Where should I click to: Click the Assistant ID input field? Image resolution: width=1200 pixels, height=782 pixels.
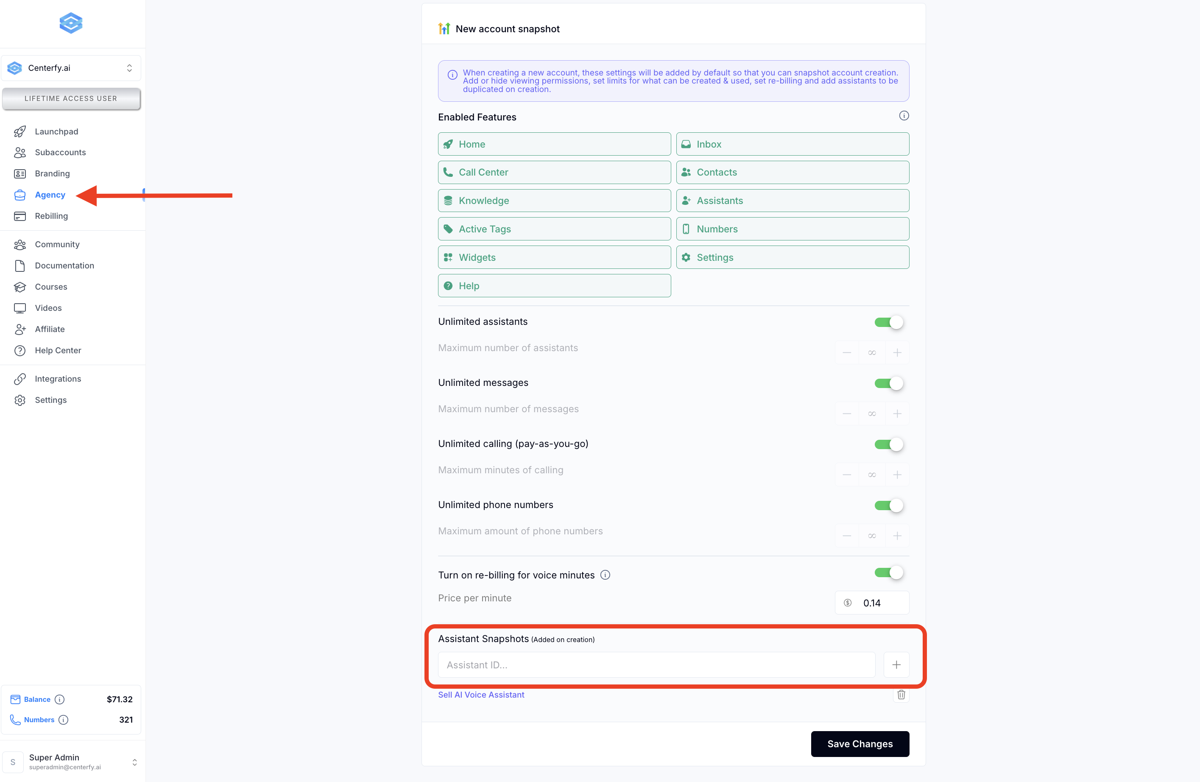click(656, 665)
